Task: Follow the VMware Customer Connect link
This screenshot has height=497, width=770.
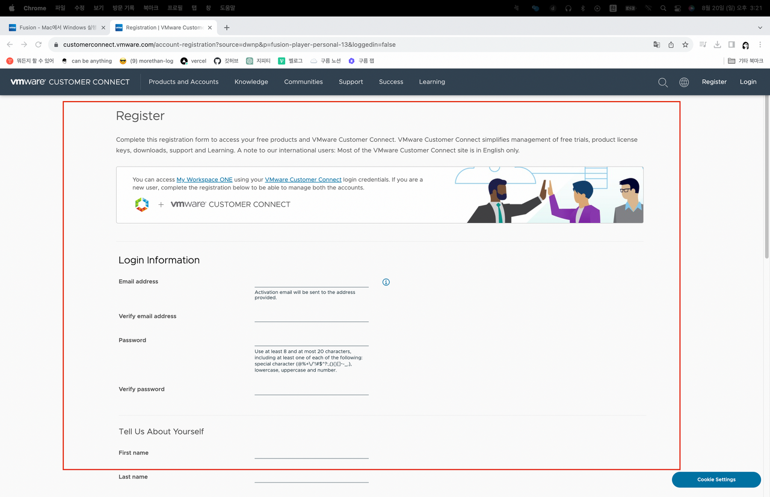Action: [x=303, y=180]
